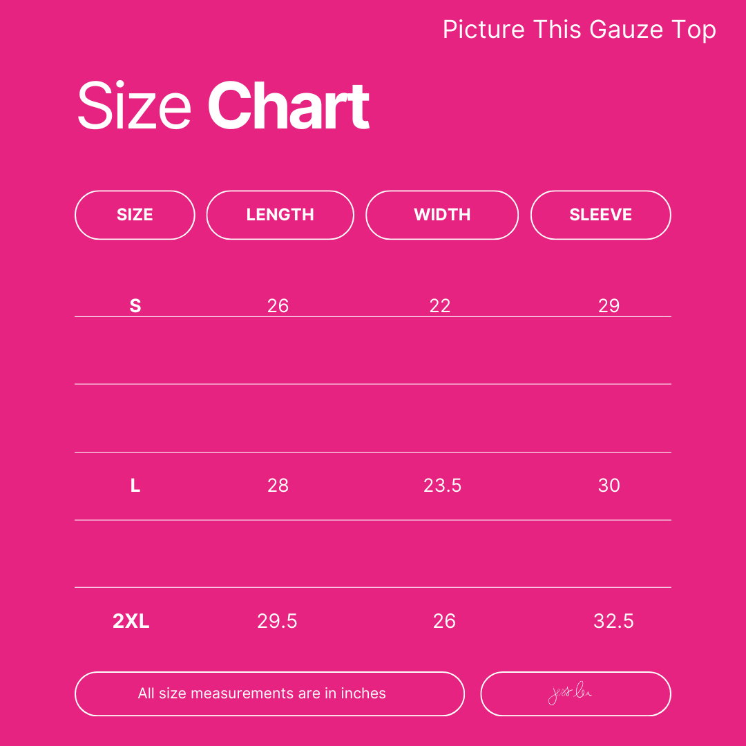Select the sleeve value 32.5 for 2XL
746x746 pixels.
(613, 621)
